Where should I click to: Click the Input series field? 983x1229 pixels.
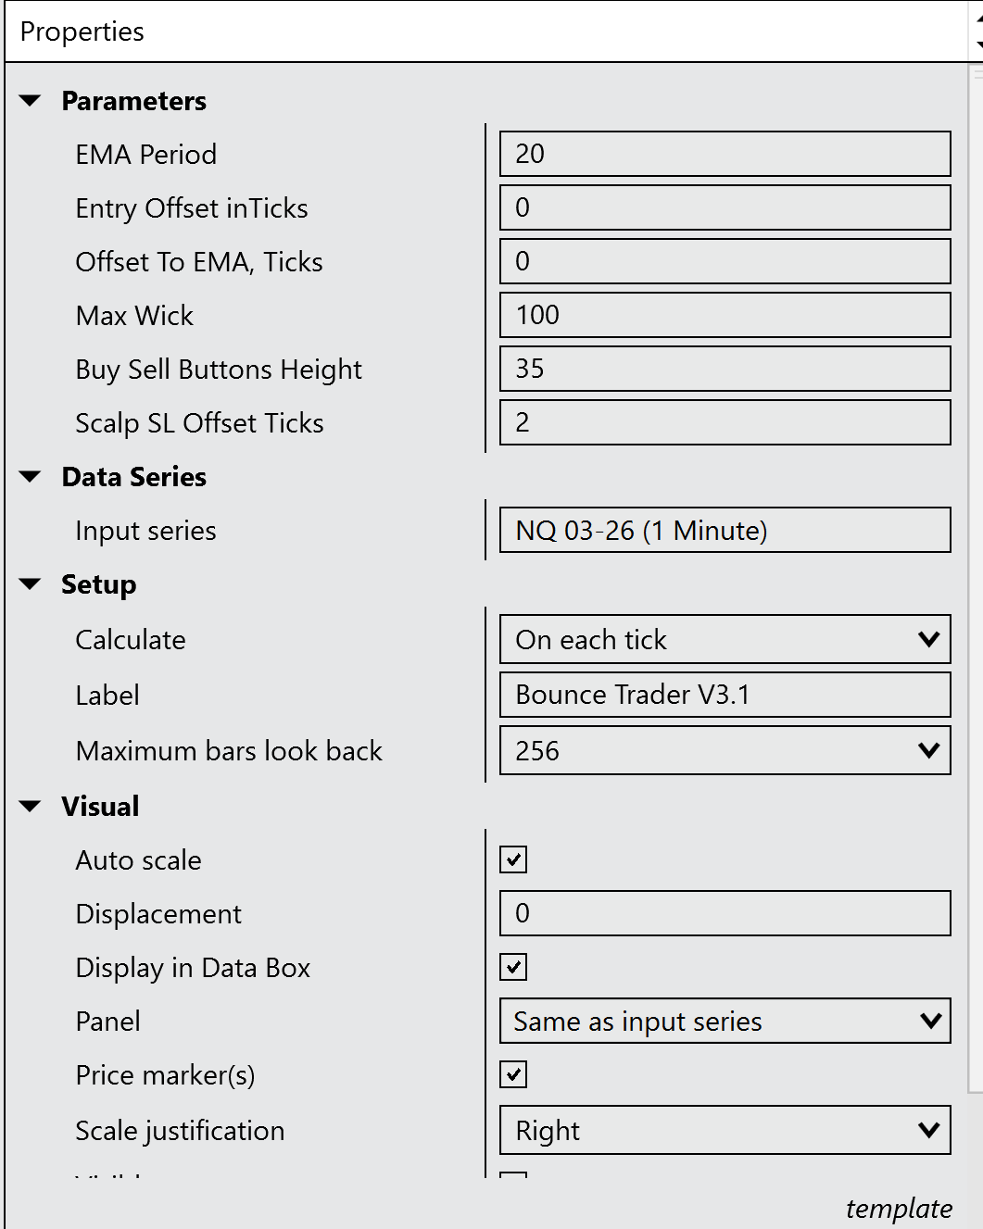(725, 530)
